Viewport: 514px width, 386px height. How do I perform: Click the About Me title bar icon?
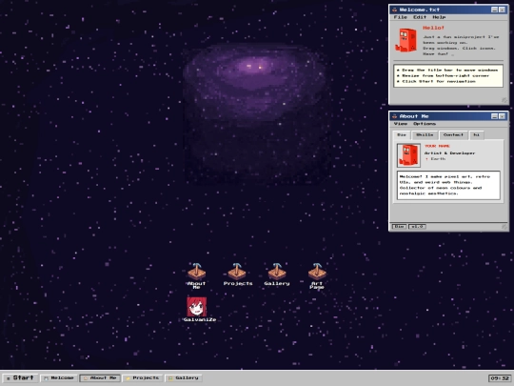(395, 116)
